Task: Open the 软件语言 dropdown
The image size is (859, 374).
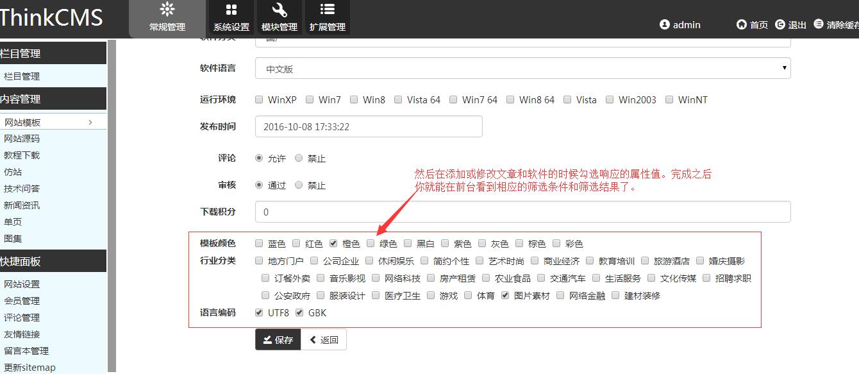Action: (522, 69)
